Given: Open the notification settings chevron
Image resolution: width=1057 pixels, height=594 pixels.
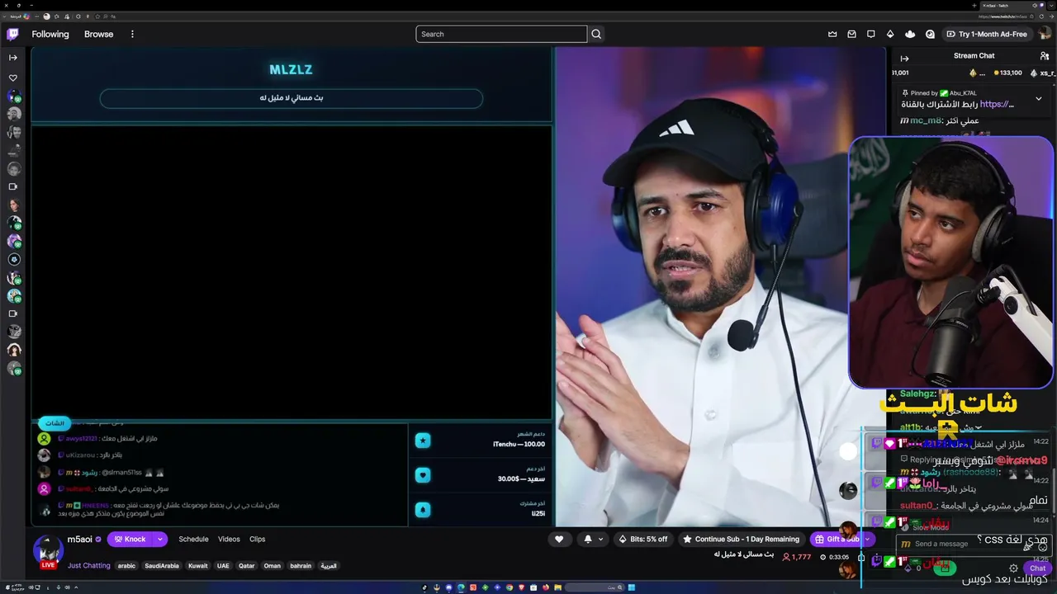Looking at the screenshot, I should tap(600, 539).
